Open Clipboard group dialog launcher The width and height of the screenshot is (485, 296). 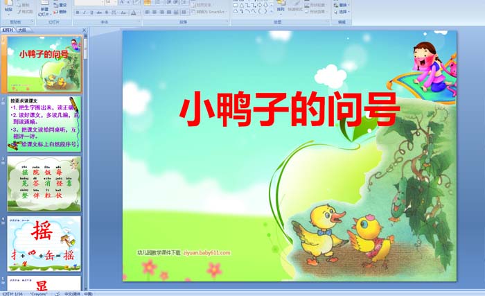click(33, 21)
